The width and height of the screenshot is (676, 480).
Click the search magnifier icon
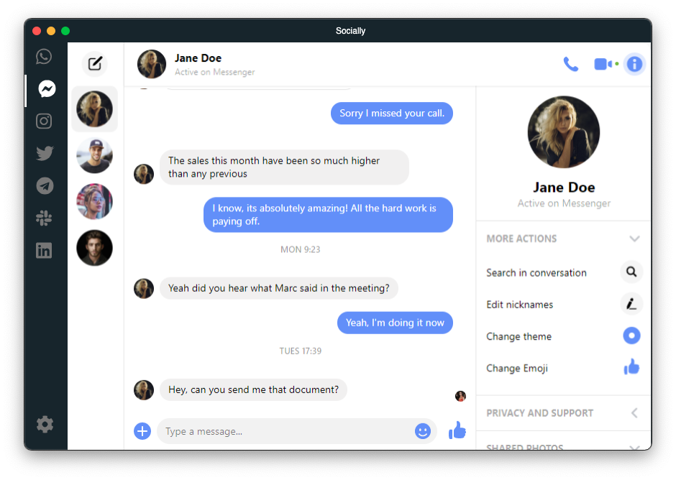pyautogui.click(x=631, y=272)
